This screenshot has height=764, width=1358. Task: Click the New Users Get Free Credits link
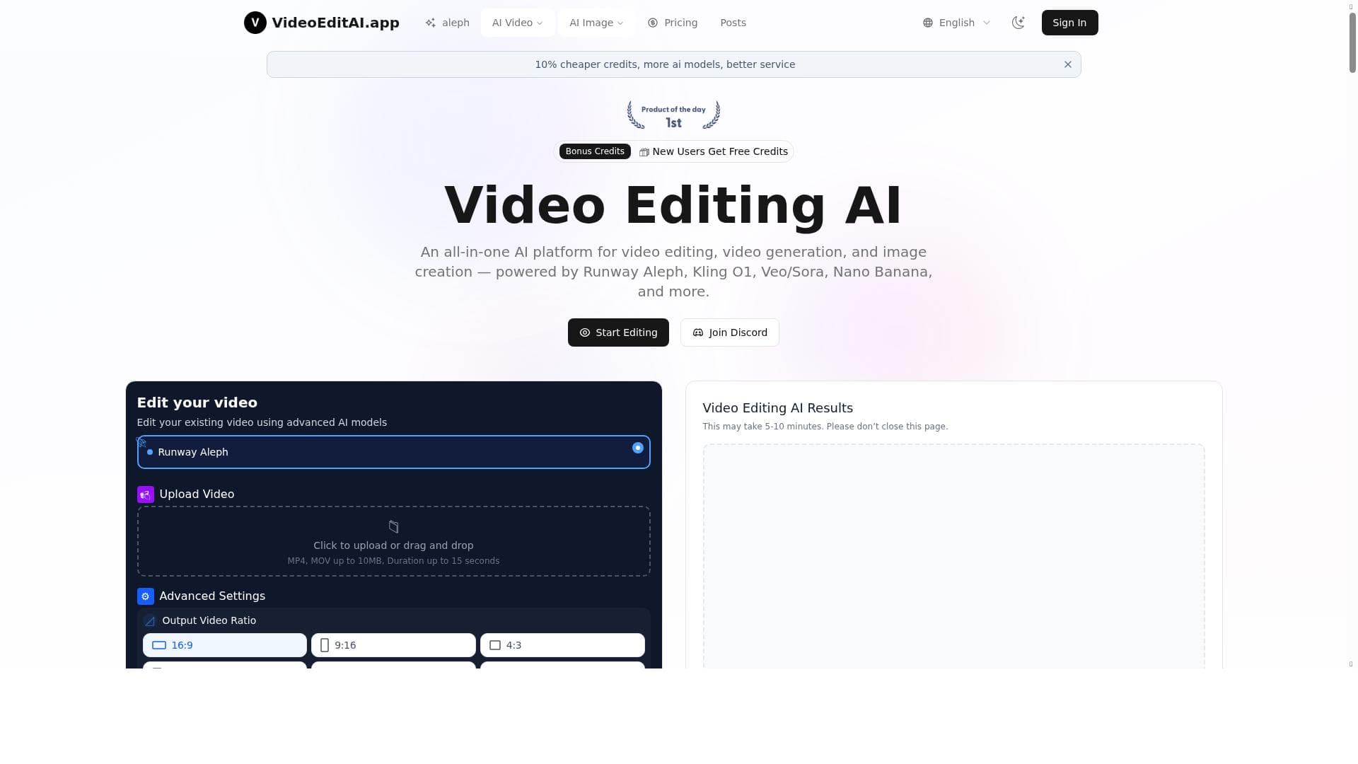[x=720, y=151]
